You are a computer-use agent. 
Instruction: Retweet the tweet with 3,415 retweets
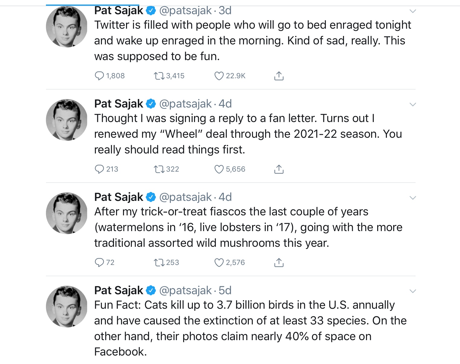(x=158, y=76)
